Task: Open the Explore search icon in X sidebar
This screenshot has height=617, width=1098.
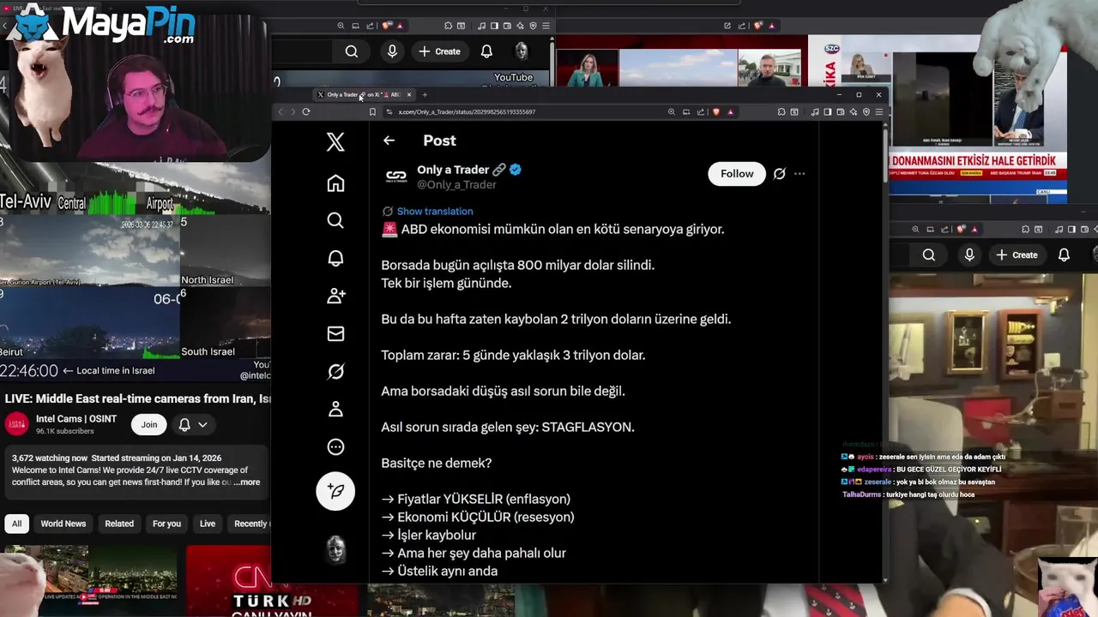Action: pos(335,220)
